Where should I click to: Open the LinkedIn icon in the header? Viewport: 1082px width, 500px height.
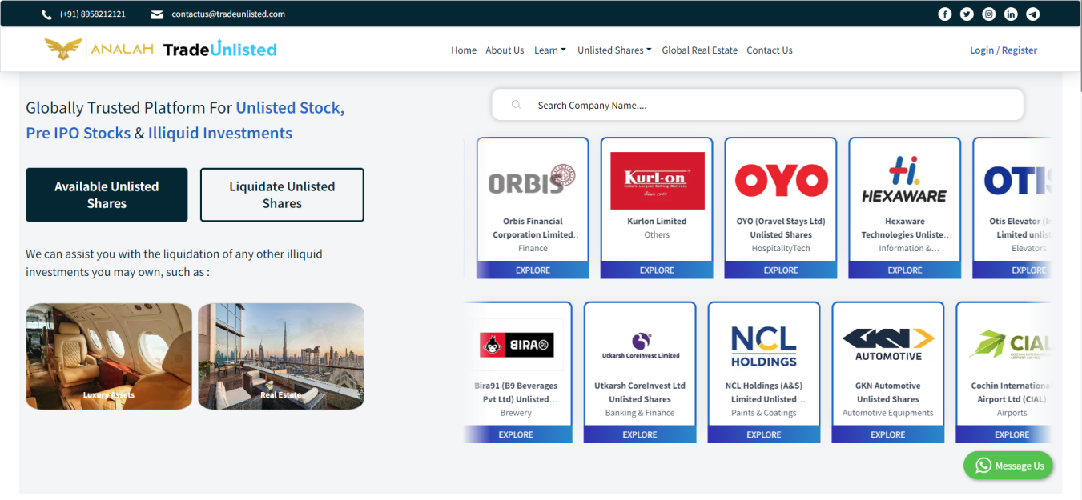tap(1011, 14)
